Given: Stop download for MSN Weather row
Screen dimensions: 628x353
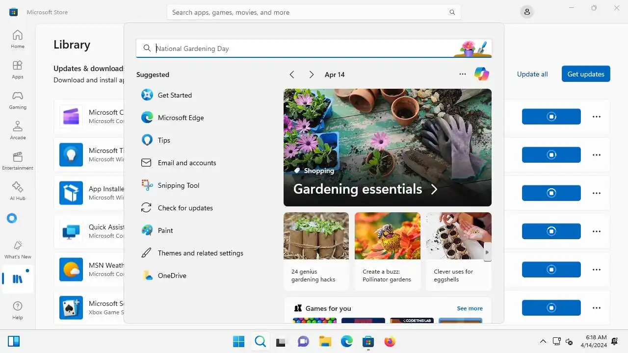Looking at the screenshot, I should coord(551,270).
